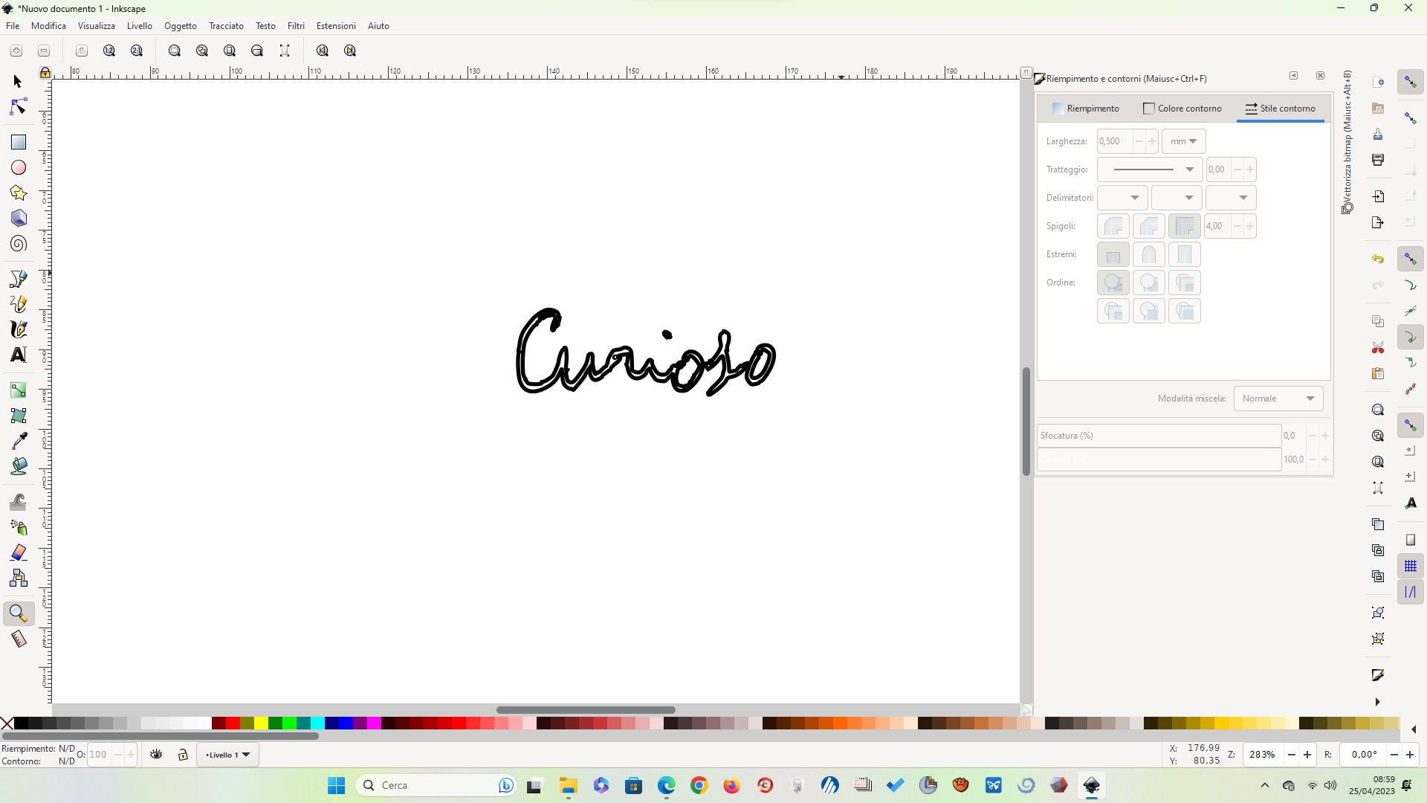Select the Eraser tool
The height and width of the screenshot is (803, 1427).
click(19, 552)
